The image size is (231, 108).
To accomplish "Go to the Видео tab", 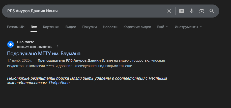I will 71,27.
